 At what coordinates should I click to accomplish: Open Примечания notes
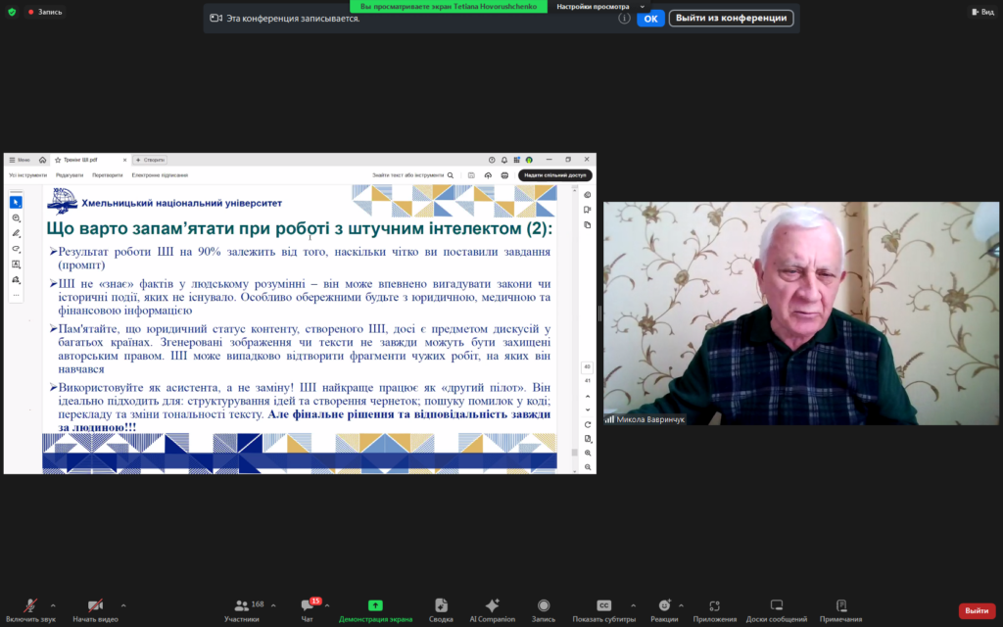tap(840, 609)
